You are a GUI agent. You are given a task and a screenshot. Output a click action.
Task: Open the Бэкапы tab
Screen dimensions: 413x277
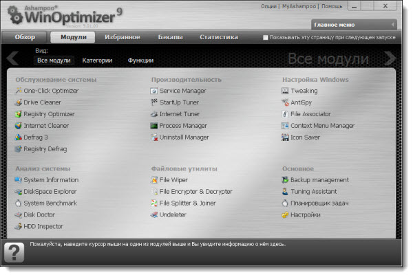(171, 37)
